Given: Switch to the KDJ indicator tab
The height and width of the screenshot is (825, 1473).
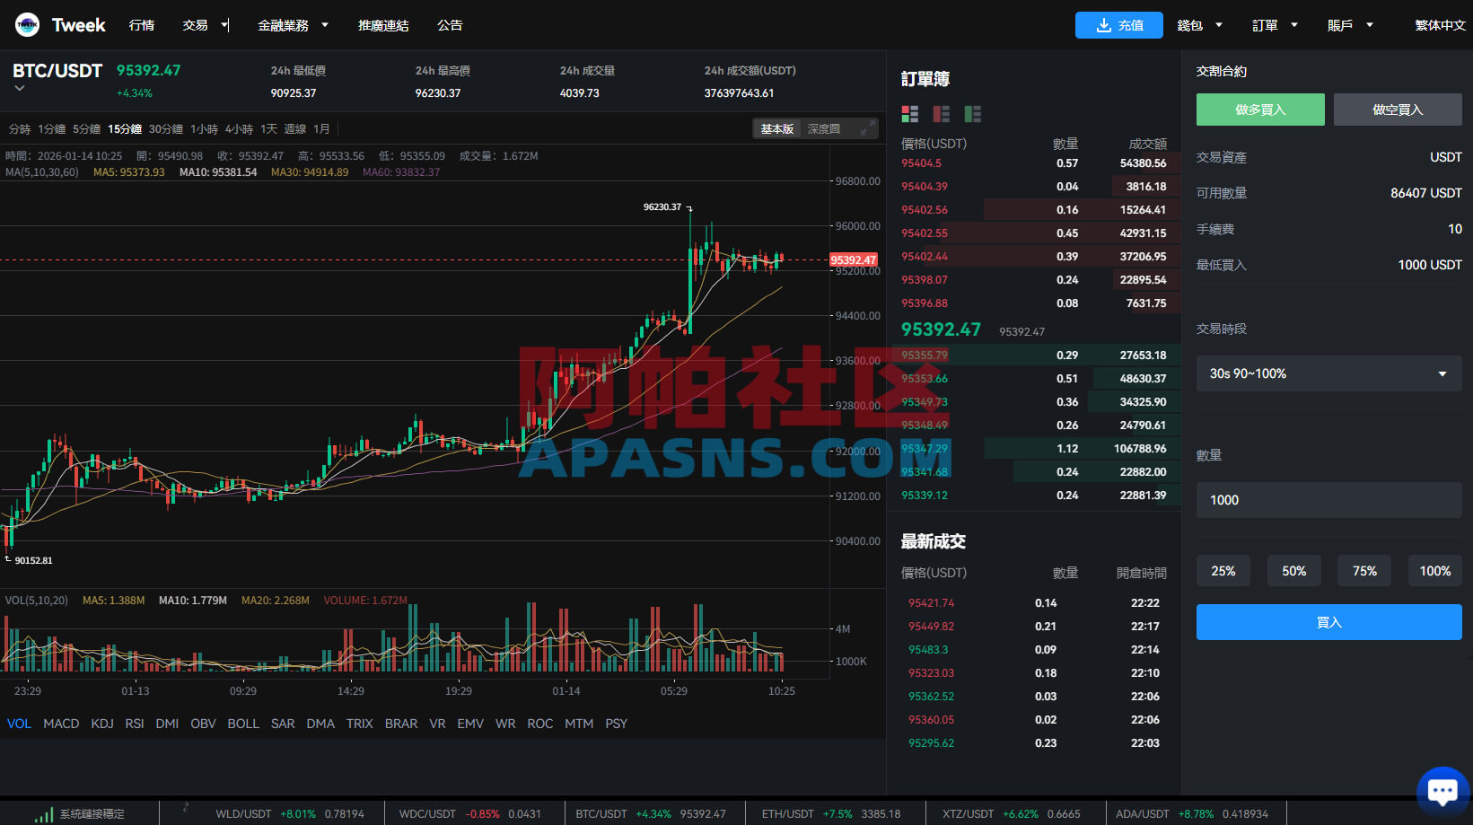Looking at the screenshot, I should [x=102, y=724].
